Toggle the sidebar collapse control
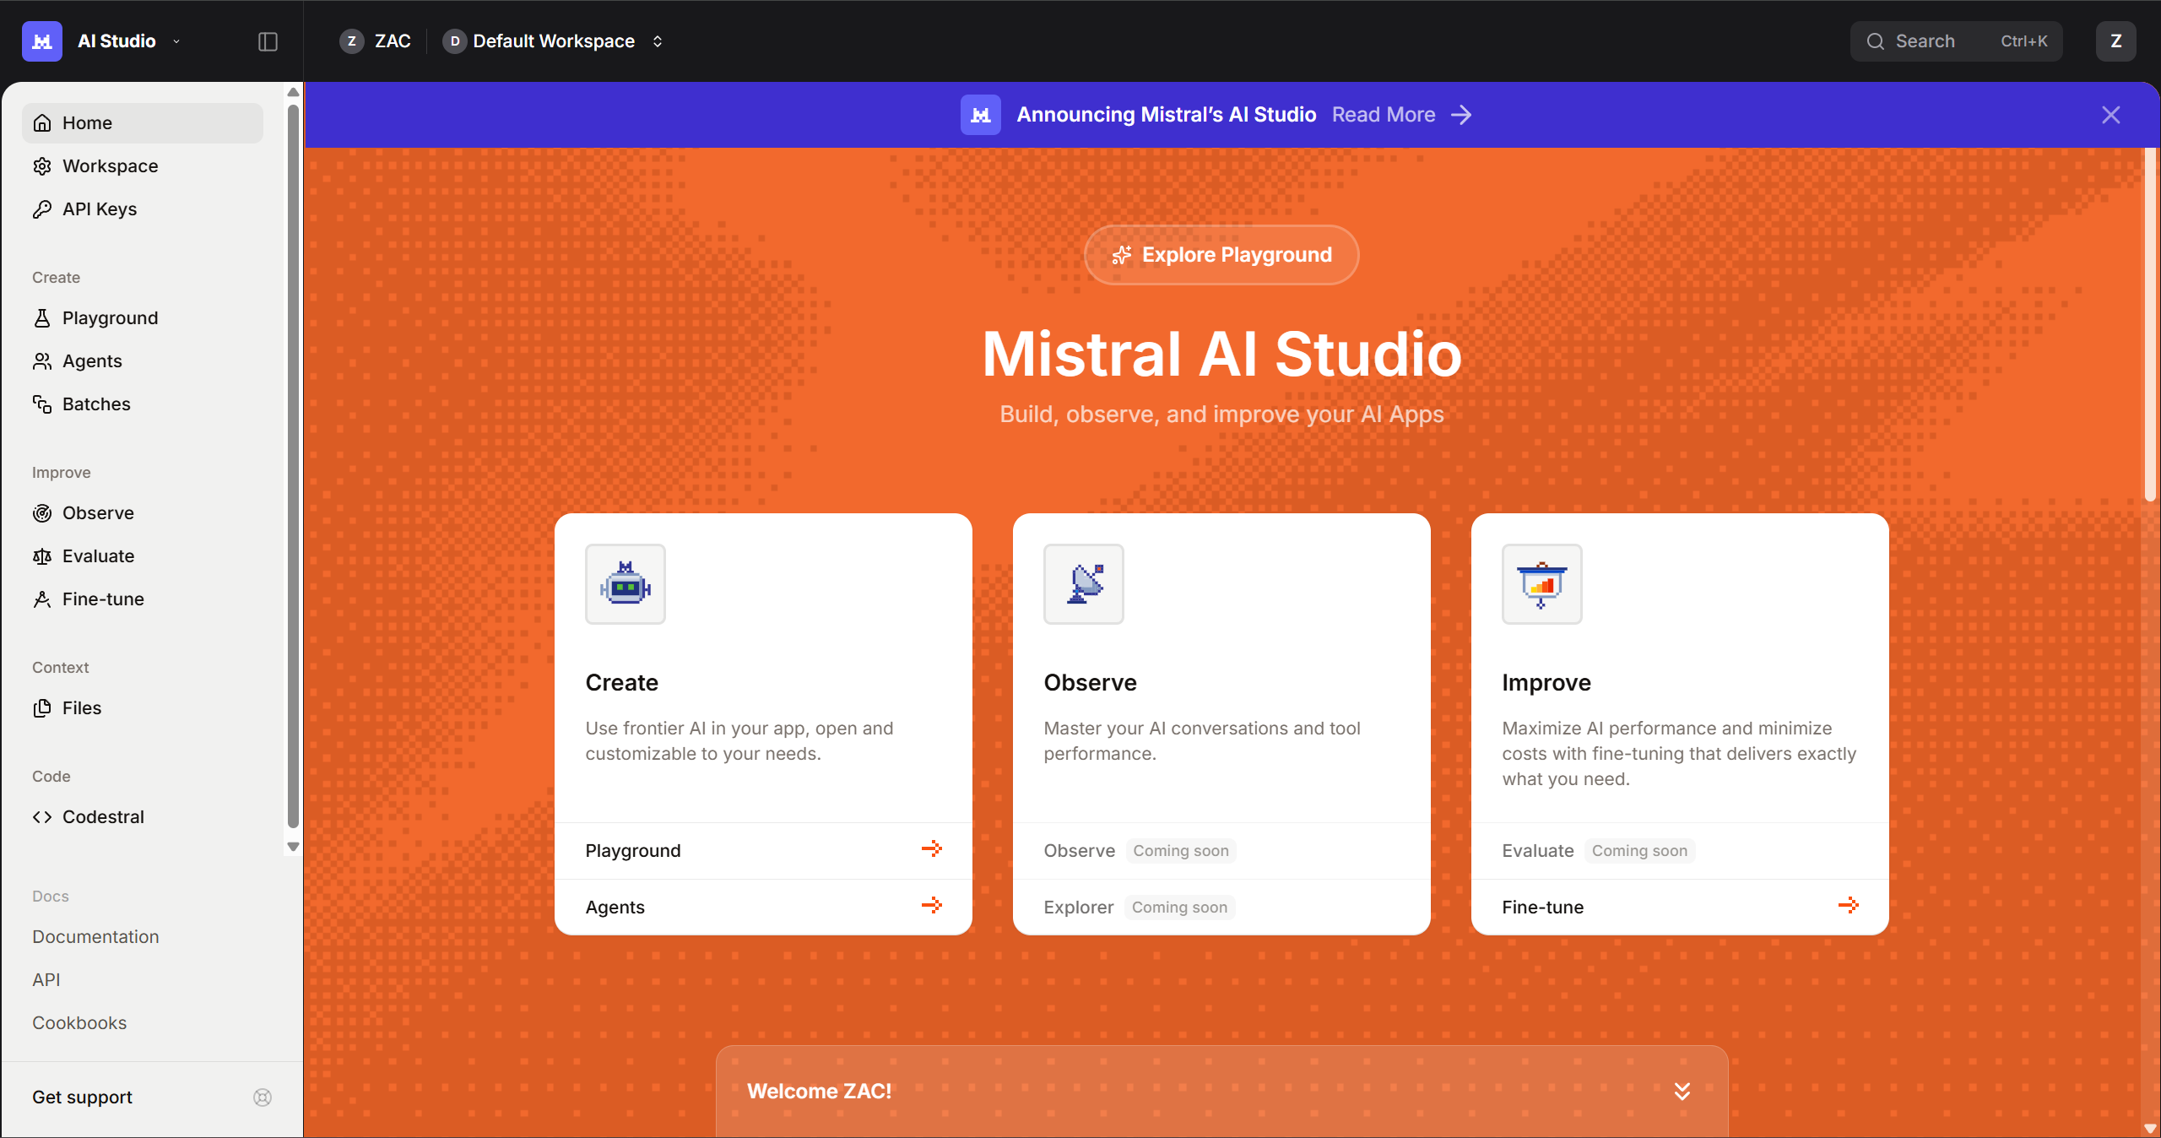2161x1138 pixels. (267, 41)
